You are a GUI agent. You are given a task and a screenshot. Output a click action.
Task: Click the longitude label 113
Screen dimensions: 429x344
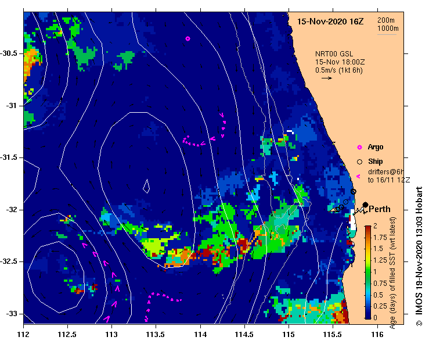point(112,335)
